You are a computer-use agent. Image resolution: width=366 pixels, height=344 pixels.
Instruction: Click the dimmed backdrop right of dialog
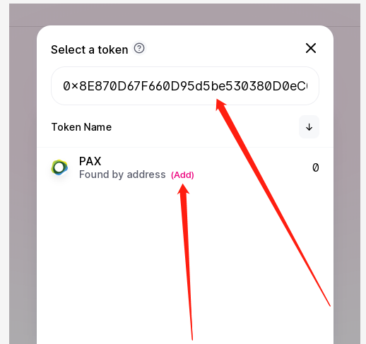point(347,185)
